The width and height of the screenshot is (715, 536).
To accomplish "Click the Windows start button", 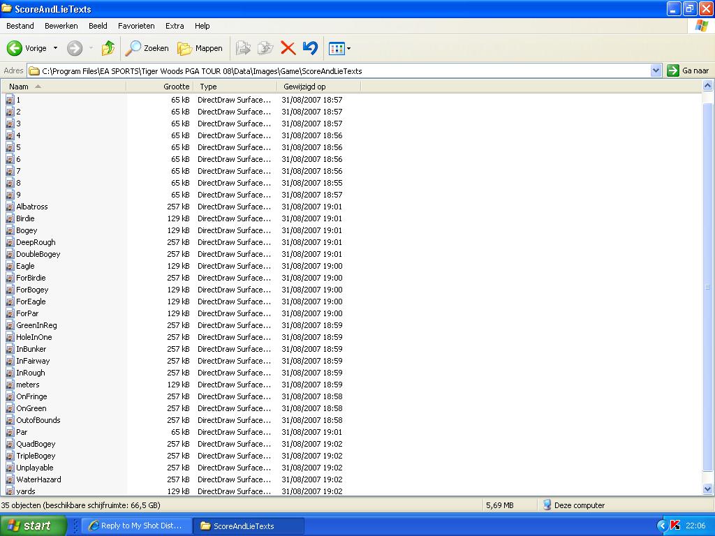I will [33, 526].
